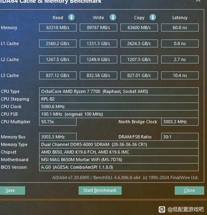Click the CPU Type field Ryzen 7 7700
Viewport: 207px width, 215px height.
[119, 91]
